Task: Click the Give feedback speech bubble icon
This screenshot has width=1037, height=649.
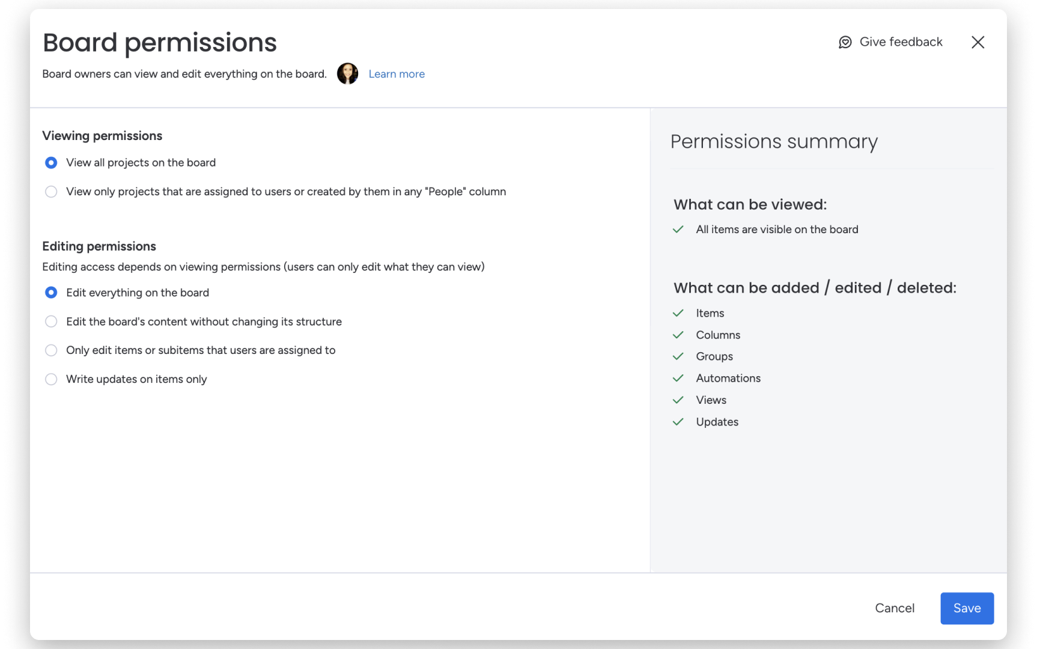Action: pos(844,42)
